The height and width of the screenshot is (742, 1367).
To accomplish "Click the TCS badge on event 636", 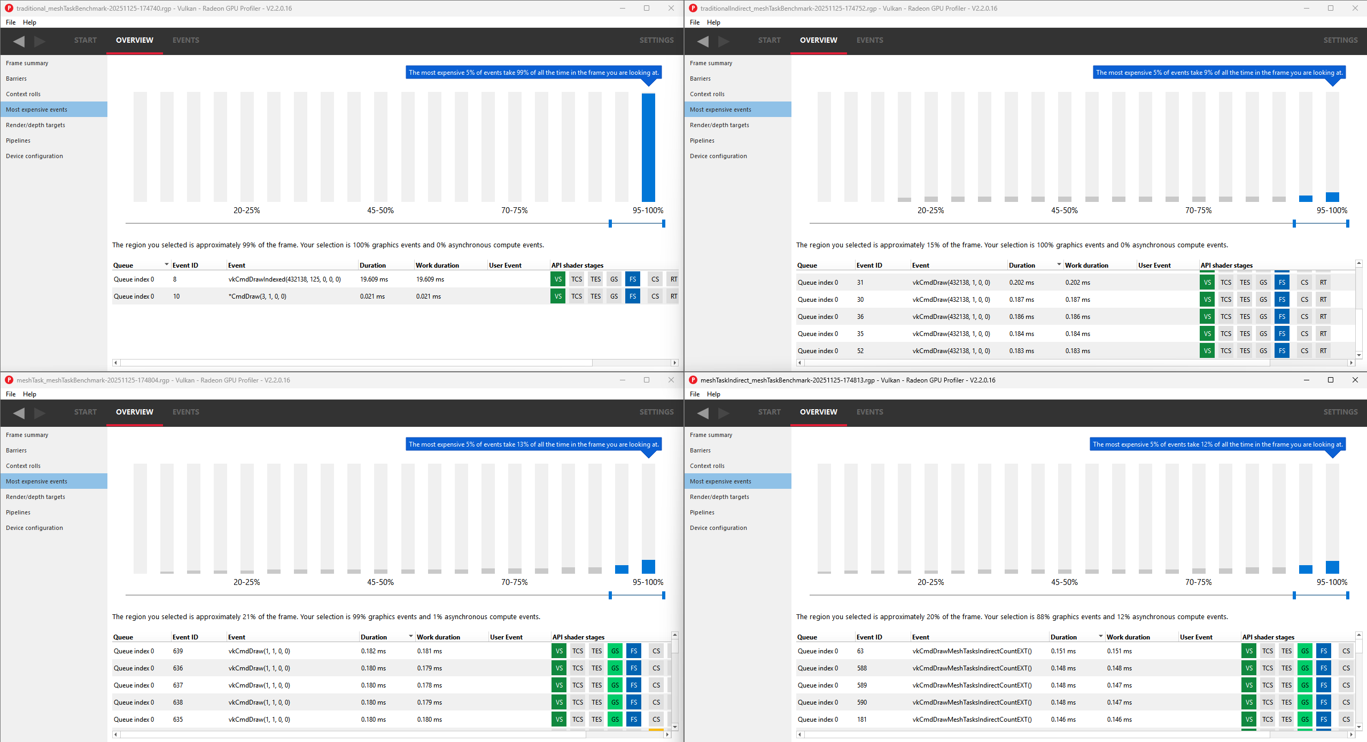I will (x=577, y=668).
